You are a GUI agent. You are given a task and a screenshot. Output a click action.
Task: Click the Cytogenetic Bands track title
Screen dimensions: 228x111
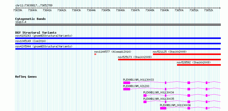pyautogui.click(x=30, y=19)
